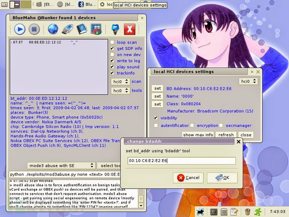Click the USB dongle icon in toolbar
The height and width of the screenshot is (217, 289).
pyautogui.click(x=67, y=29)
